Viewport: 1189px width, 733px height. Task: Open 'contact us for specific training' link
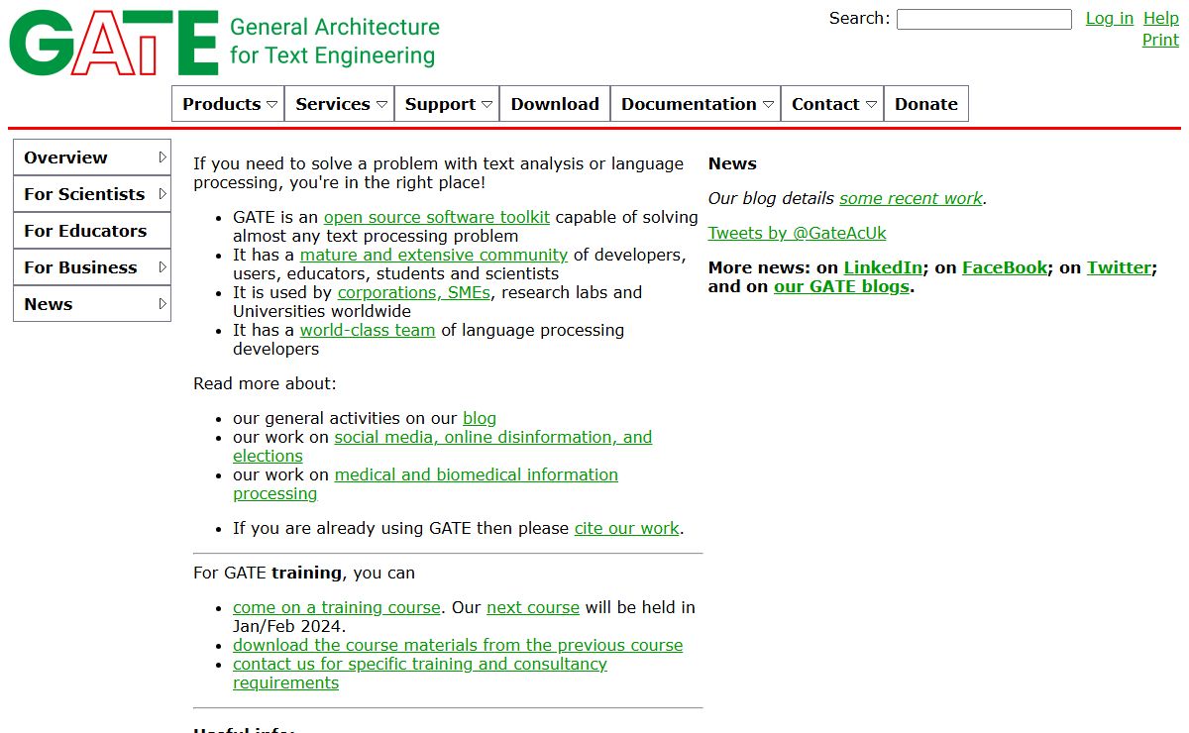tap(420, 664)
